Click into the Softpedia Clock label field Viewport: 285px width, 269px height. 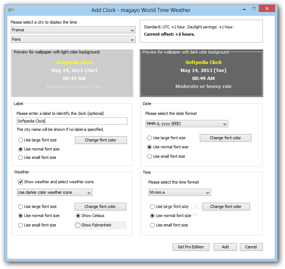point(72,121)
